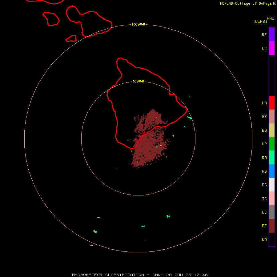This screenshot has height=277, width=277.
Task: Click the UK legend label
Action: (264, 48)
